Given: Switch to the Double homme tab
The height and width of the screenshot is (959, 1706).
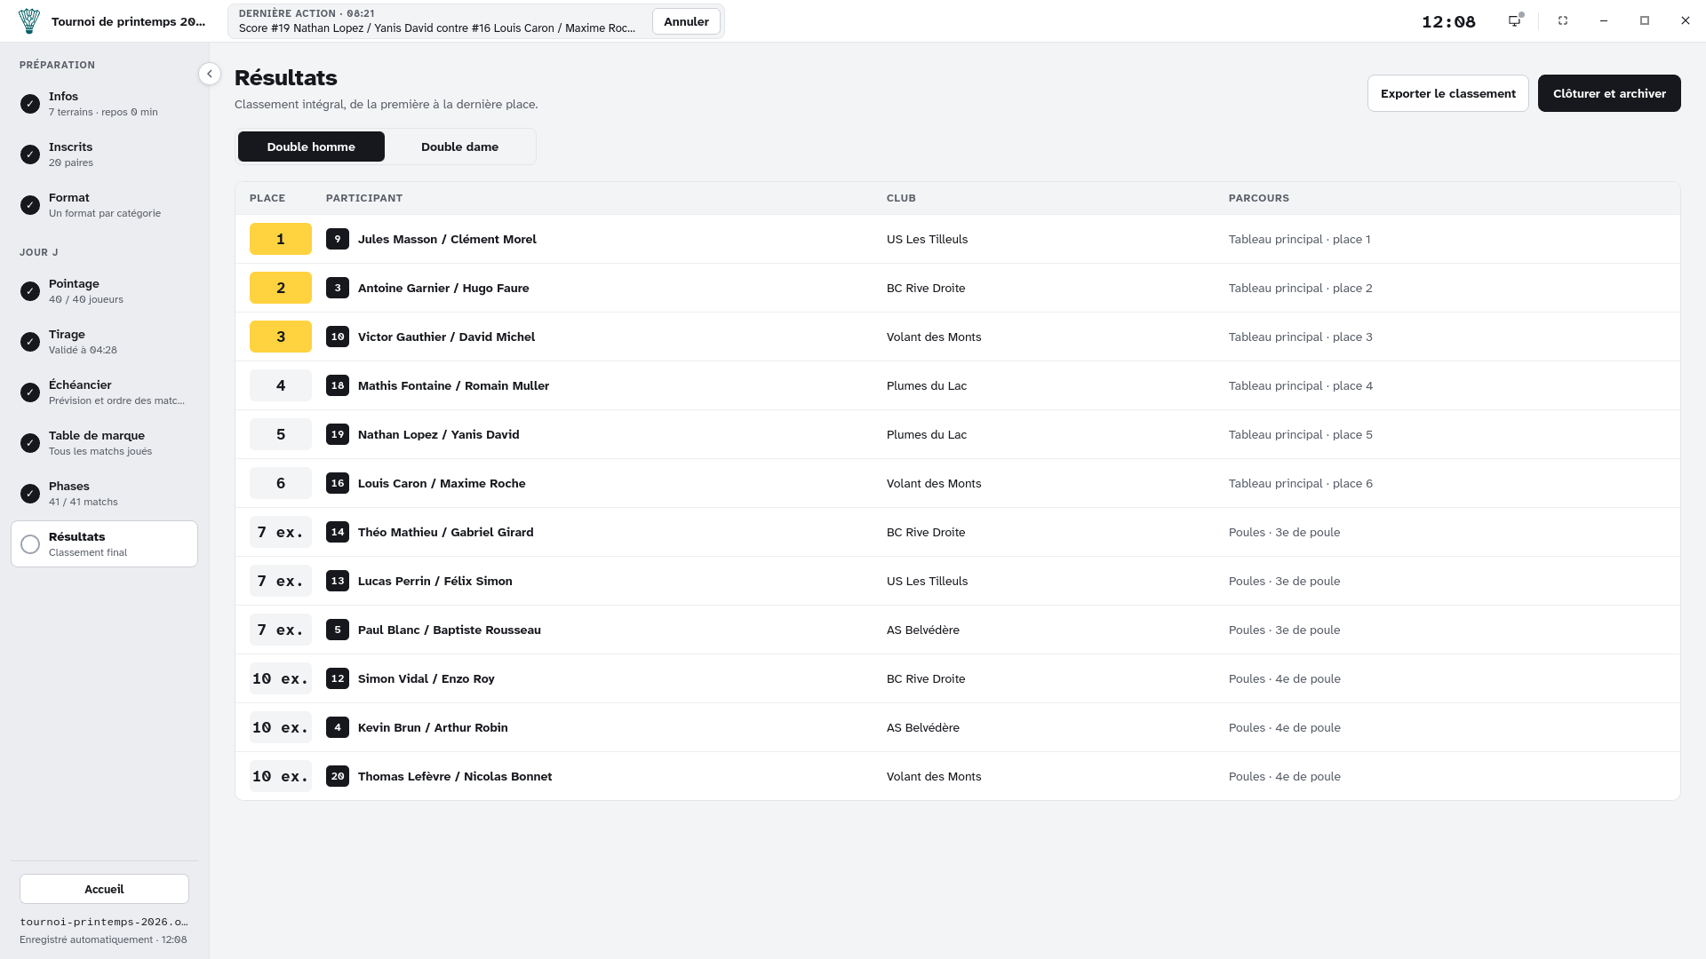Looking at the screenshot, I should 311,147.
